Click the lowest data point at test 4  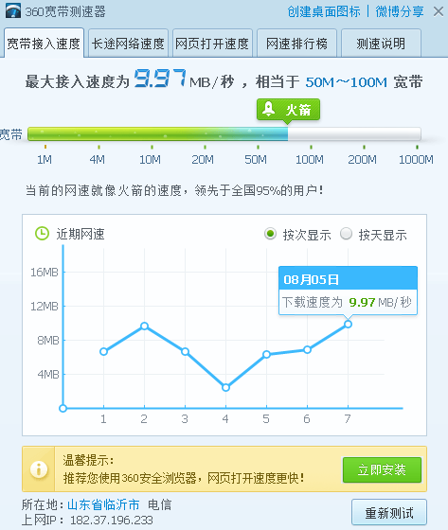[x=225, y=387]
